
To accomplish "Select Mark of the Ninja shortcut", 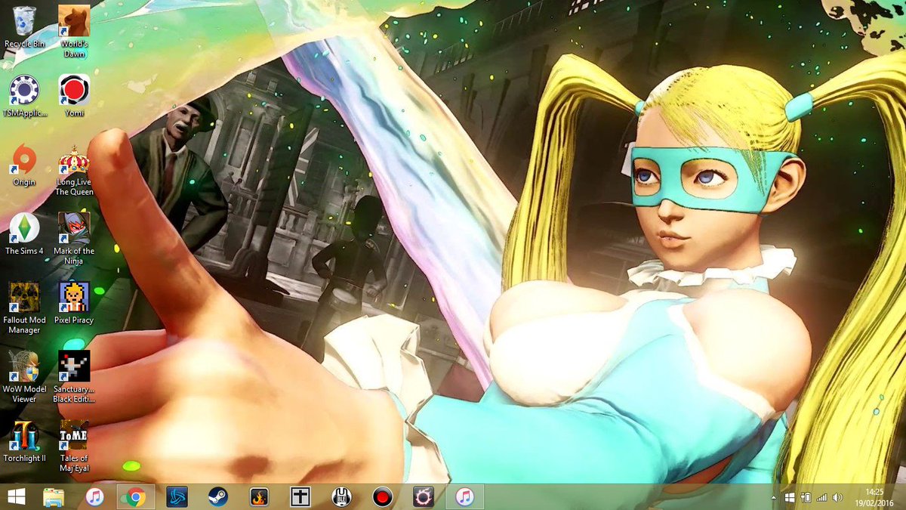I will [x=74, y=240].
